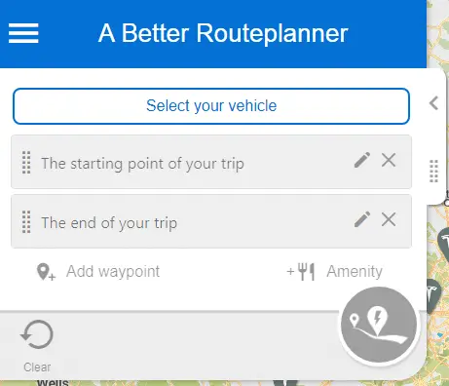Screen dimensions: 449x386
Task: Click the Clear reset icon
Action: click(37, 334)
